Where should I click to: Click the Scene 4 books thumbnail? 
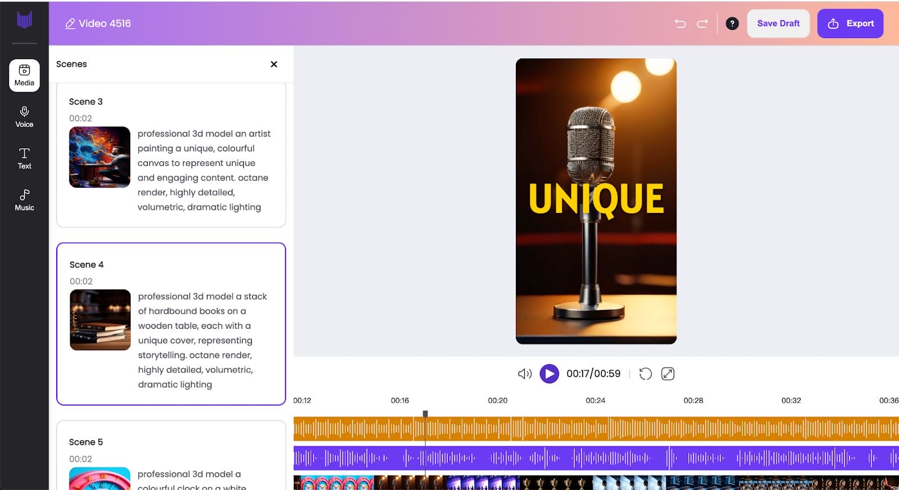pos(100,320)
